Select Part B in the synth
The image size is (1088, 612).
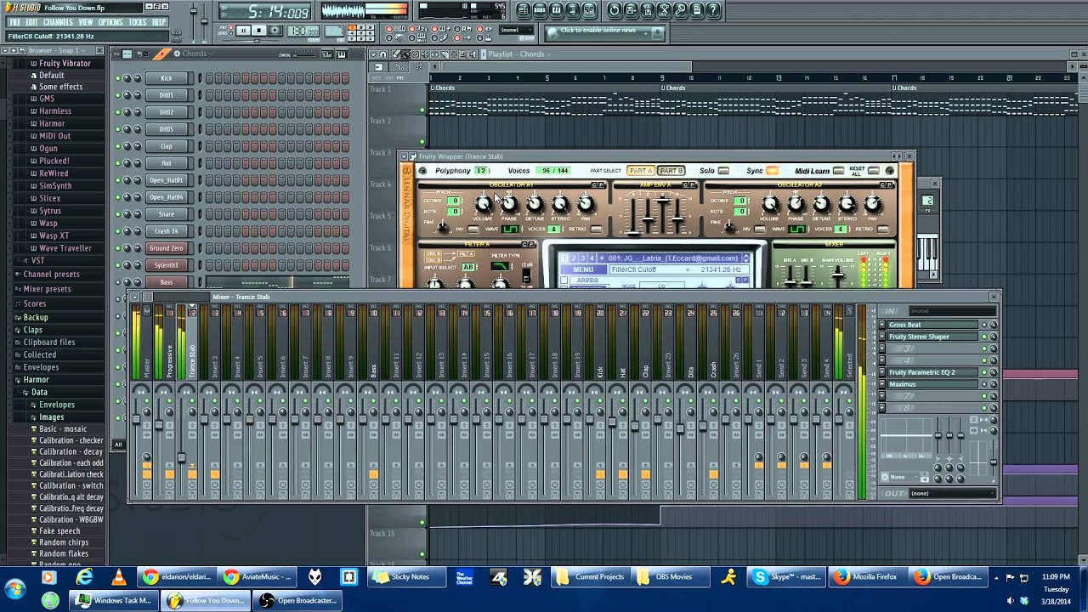point(670,171)
